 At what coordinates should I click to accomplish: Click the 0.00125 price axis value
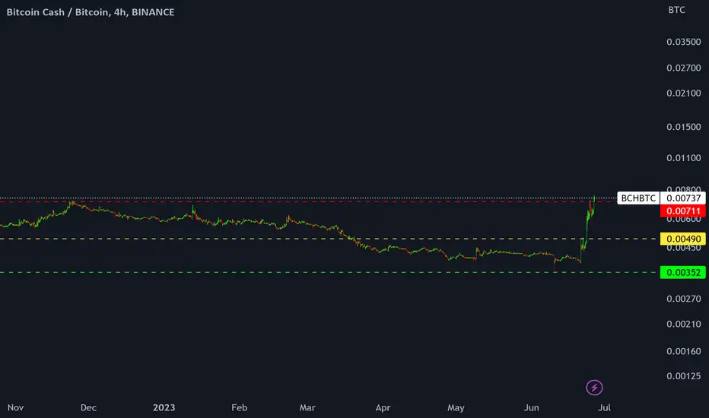point(684,376)
